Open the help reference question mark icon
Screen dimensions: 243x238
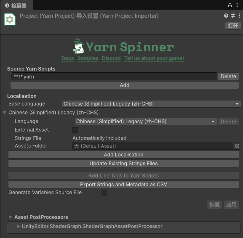(x=226, y=16)
